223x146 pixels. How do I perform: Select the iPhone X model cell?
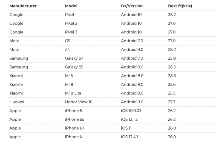[x=74, y=137]
